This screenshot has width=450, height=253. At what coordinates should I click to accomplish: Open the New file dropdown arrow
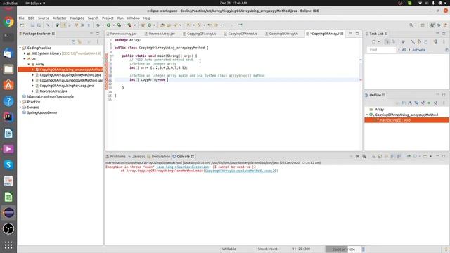[27, 25]
